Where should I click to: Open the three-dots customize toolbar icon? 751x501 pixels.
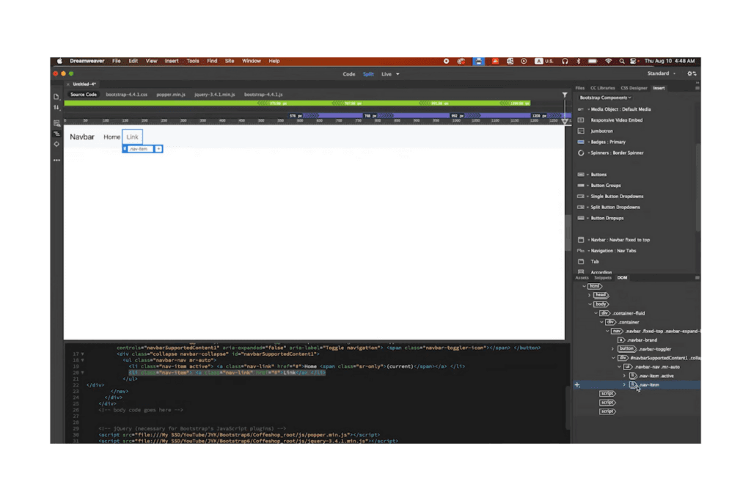coord(56,161)
